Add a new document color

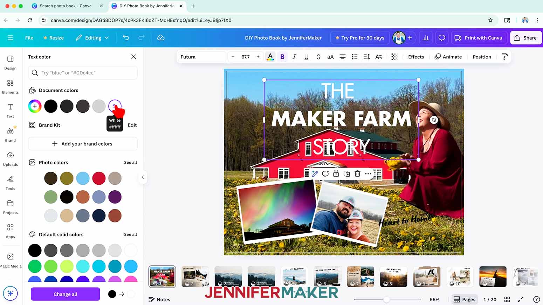point(35,106)
